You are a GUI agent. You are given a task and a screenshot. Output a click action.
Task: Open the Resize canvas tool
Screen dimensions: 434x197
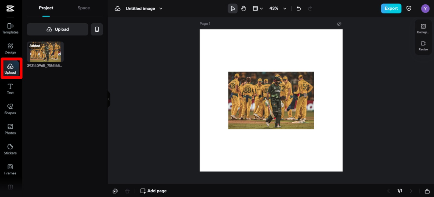[x=423, y=46]
